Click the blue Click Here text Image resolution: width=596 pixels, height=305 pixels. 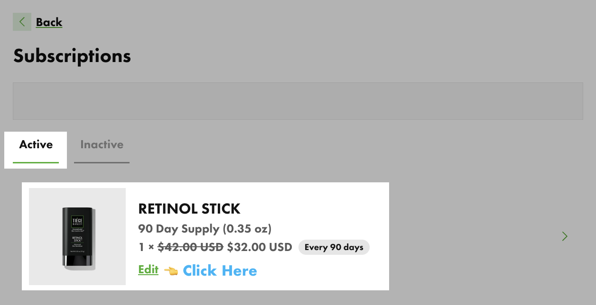(x=220, y=271)
